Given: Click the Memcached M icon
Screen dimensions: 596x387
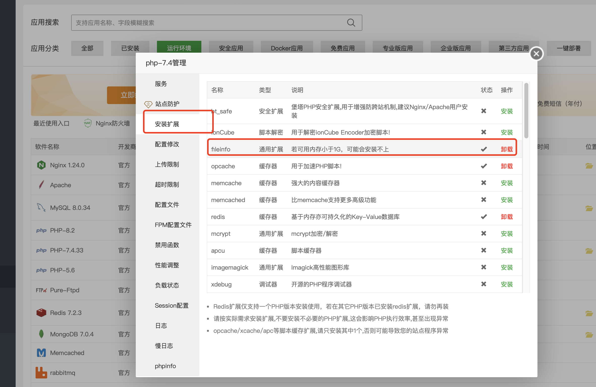Looking at the screenshot, I should click(x=41, y=353).
